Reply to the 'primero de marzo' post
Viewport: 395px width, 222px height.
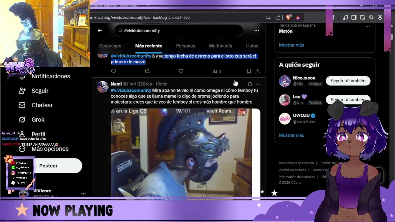click(113, 71)
